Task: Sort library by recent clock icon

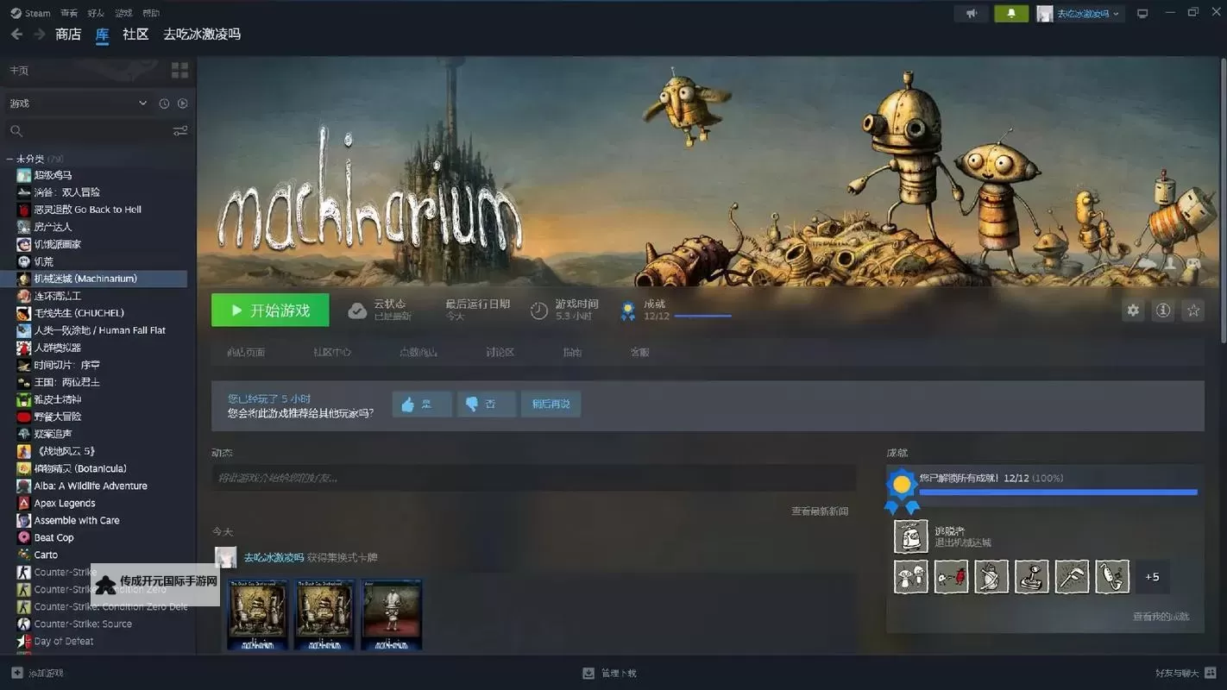Action: coord(164,103)
